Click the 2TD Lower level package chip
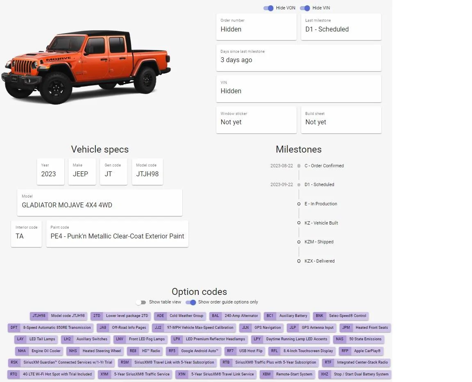Viewport: 472px width, 382px height. tap(121, 316)
